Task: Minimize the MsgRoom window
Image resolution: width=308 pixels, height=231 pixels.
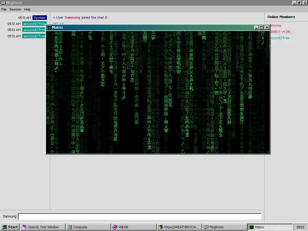Action: click(294, 3)
